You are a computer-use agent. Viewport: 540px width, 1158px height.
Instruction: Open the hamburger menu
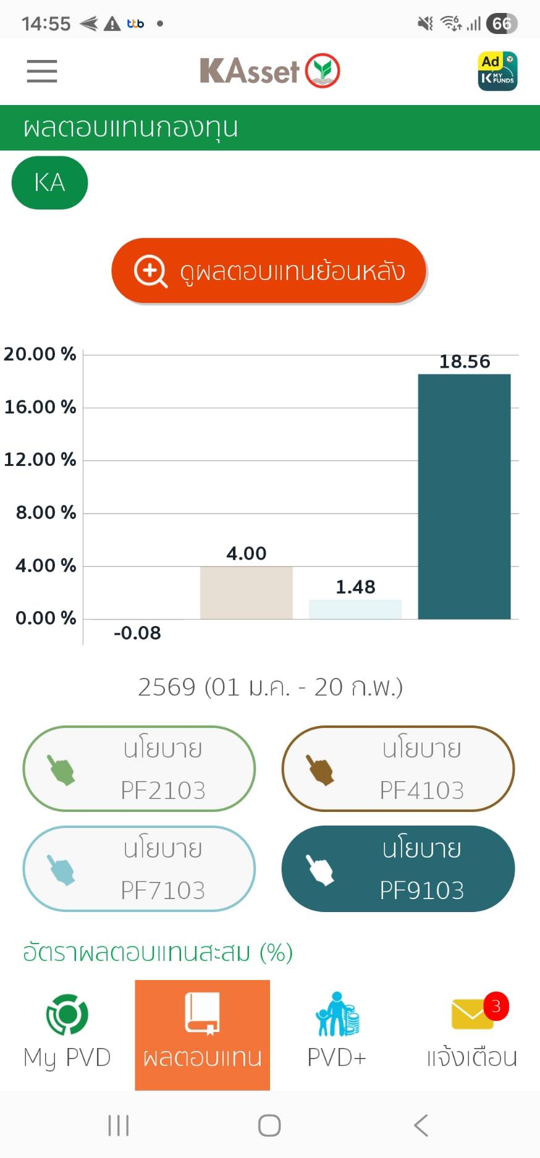click(x=42, y=71)
